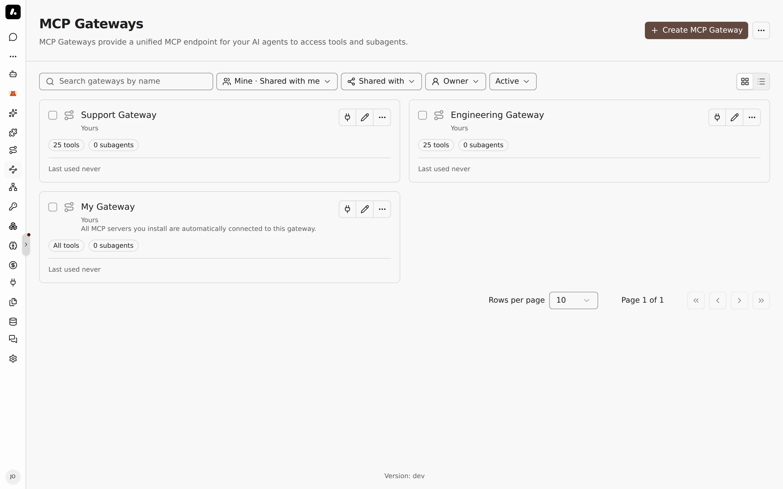This screenshot has height=489, width=783.
Task: Switch to grid view layout
Action: [745, 81]
